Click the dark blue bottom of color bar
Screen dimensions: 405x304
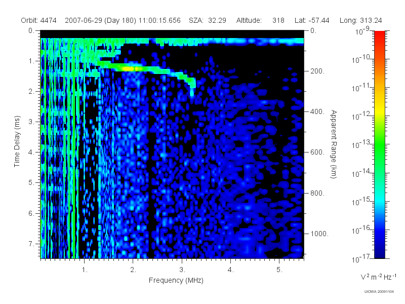pos(379,253)
